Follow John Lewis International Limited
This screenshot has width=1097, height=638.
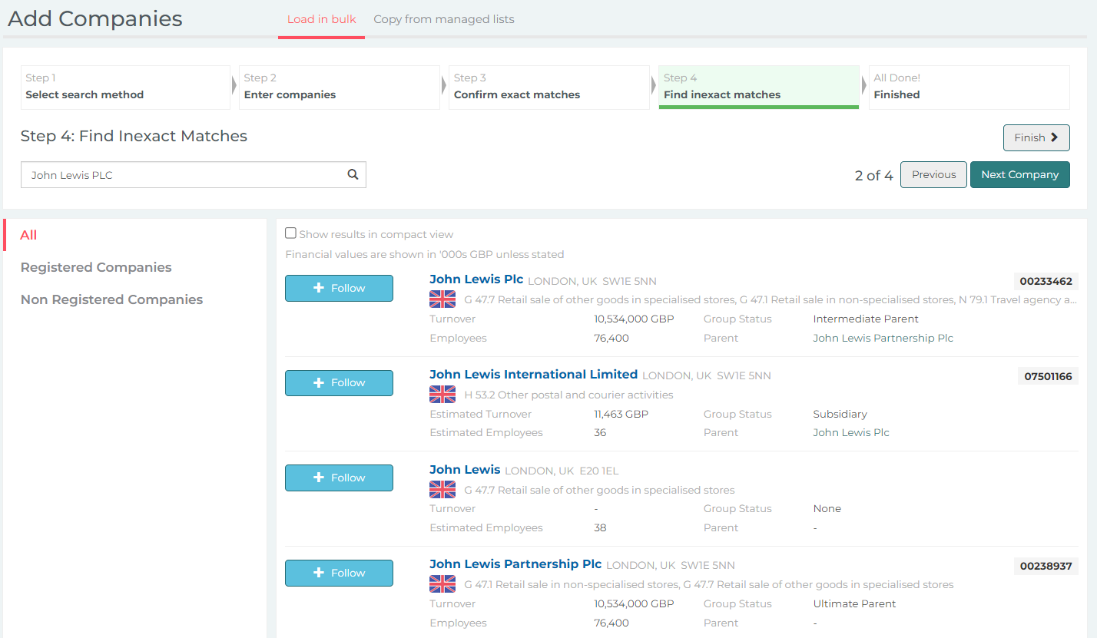[339, 383]
